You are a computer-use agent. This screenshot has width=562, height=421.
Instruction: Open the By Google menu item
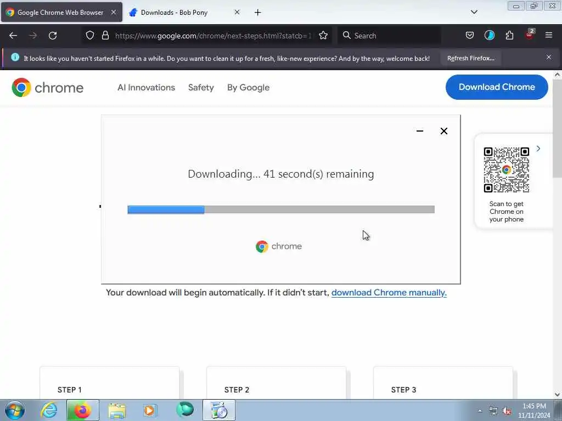(x=249, y=87)
